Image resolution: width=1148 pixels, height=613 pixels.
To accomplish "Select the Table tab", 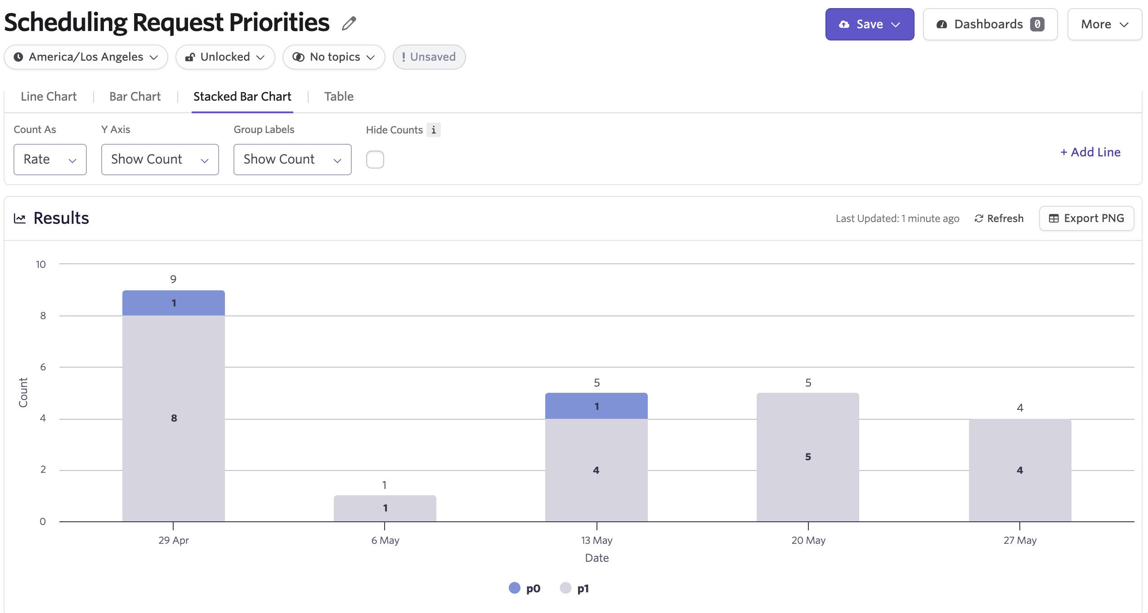I will [x=339, y=97].
